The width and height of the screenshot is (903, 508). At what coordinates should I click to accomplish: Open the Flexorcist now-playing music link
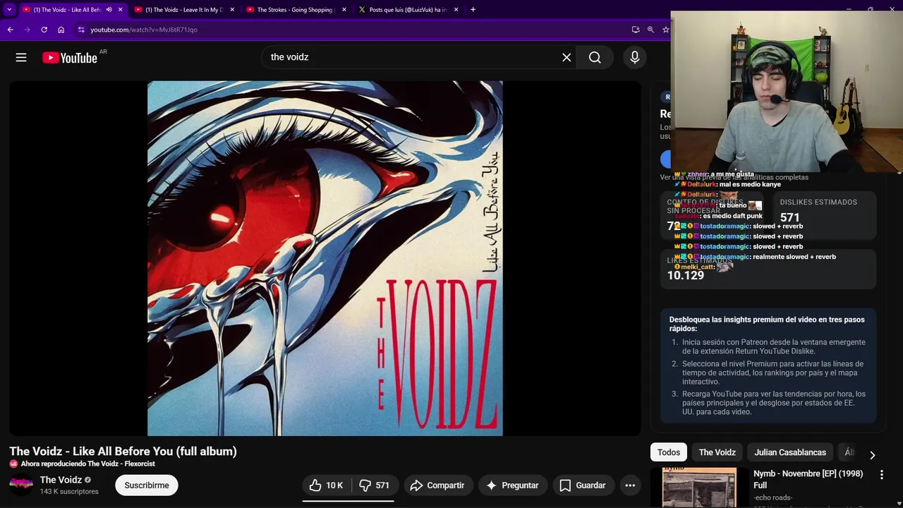click(88, 464)
